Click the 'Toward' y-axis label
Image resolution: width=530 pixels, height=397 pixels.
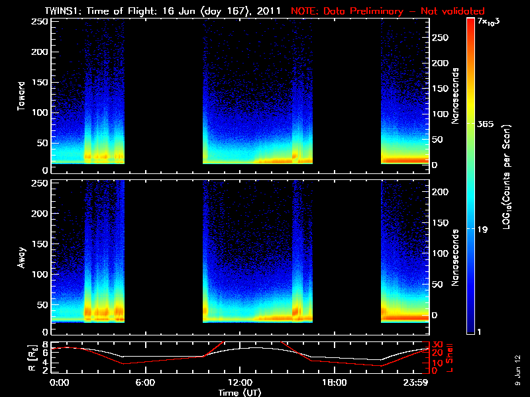[x=22, y=96]
